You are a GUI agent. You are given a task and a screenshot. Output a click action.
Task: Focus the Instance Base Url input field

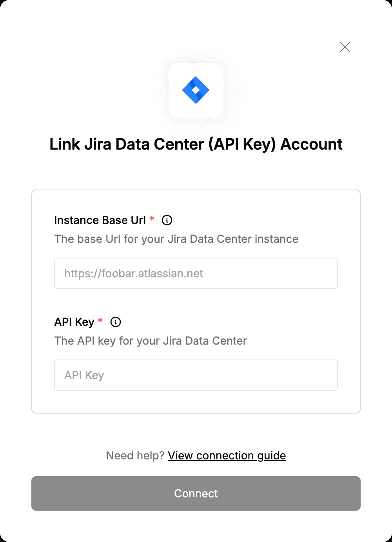coord(196,273)
